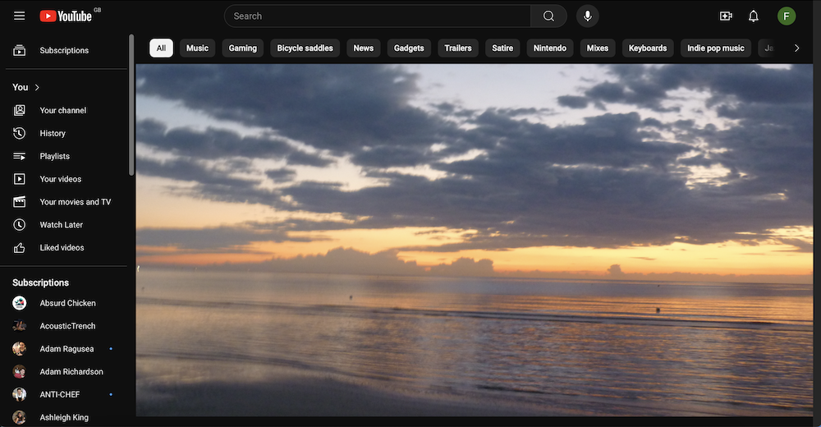Screen dimensions: 821x427
Task: Start voice search with microphone
Action: coord(587,16)
